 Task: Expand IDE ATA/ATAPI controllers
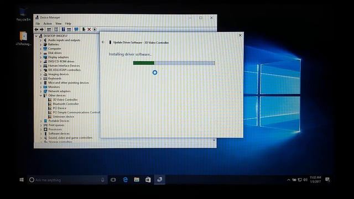point(41,70)
